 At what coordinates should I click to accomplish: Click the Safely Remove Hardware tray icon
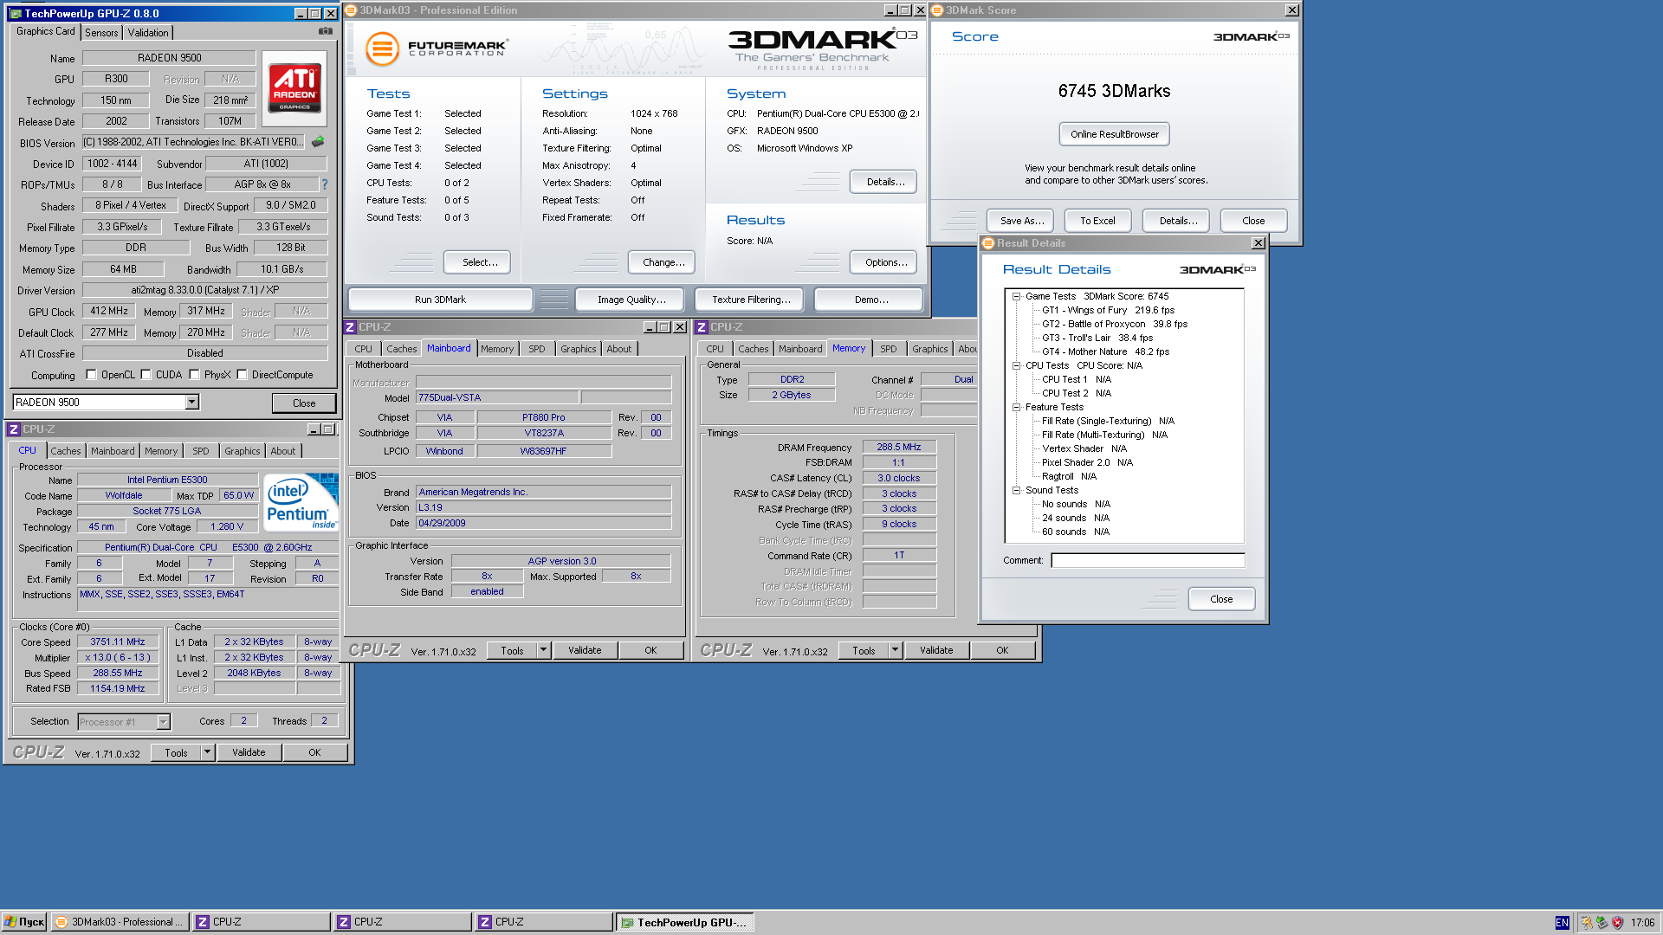tap(1602, 923)
